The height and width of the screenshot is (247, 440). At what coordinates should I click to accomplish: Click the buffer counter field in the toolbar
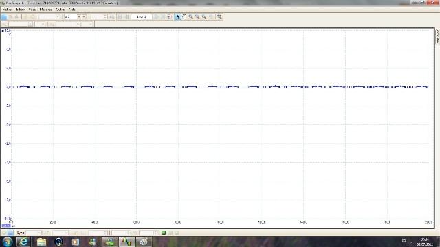(142, 16)
